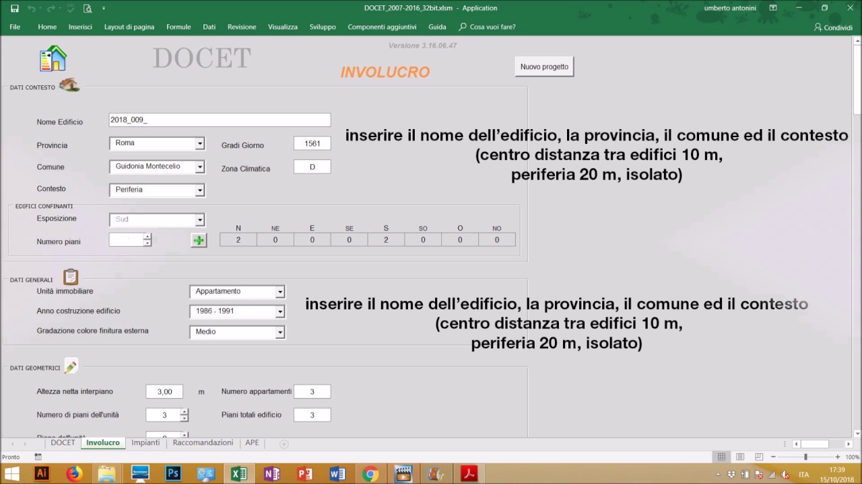Viewport: 862px width, 484px height.
Task: Open the Provincia dropdown
Action: 200,144
